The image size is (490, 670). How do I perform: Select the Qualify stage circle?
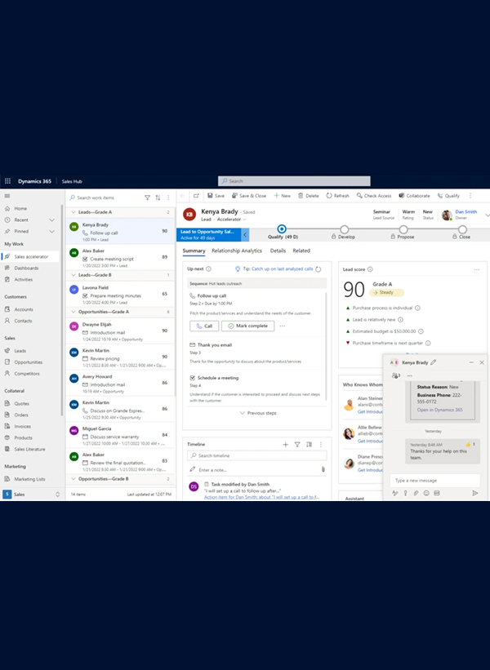click(x=282, y=229)
